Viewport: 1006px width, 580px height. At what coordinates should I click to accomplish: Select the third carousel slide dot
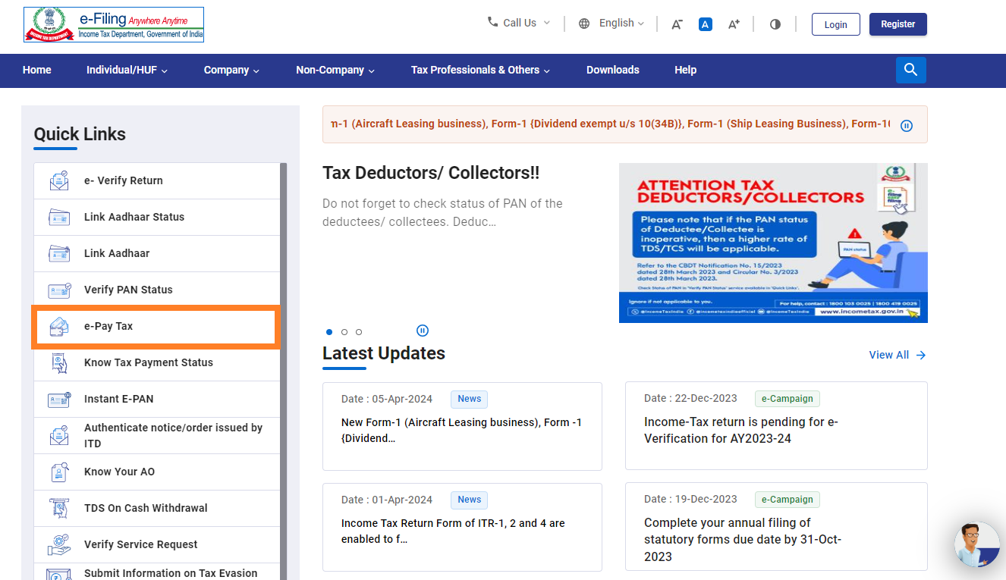pos(359,332)
